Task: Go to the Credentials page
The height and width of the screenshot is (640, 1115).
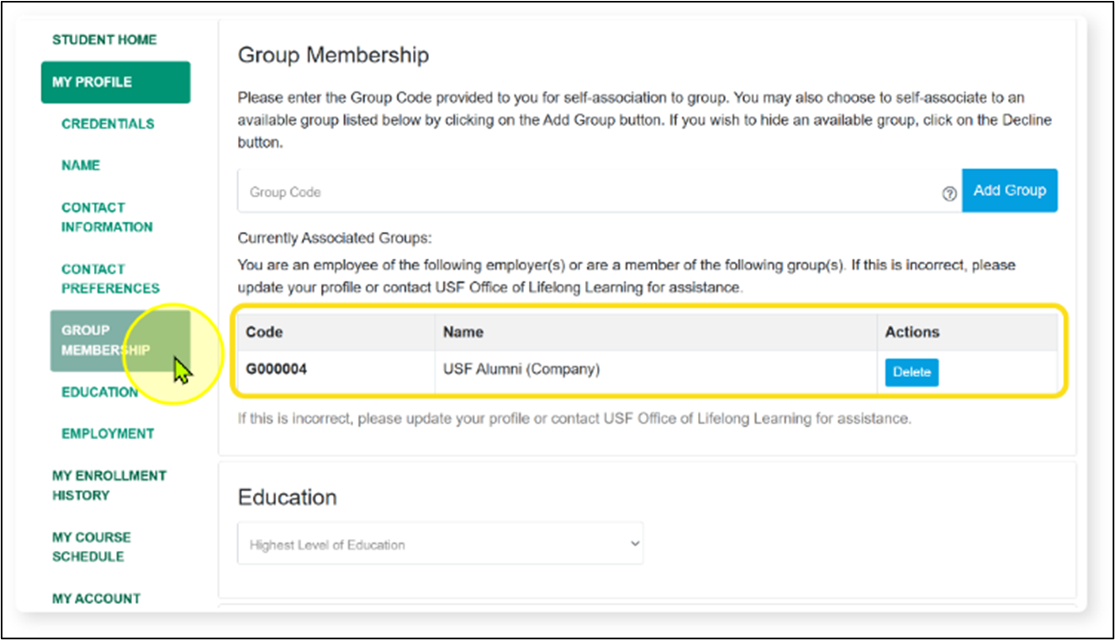Action: [x=107, y=123]
